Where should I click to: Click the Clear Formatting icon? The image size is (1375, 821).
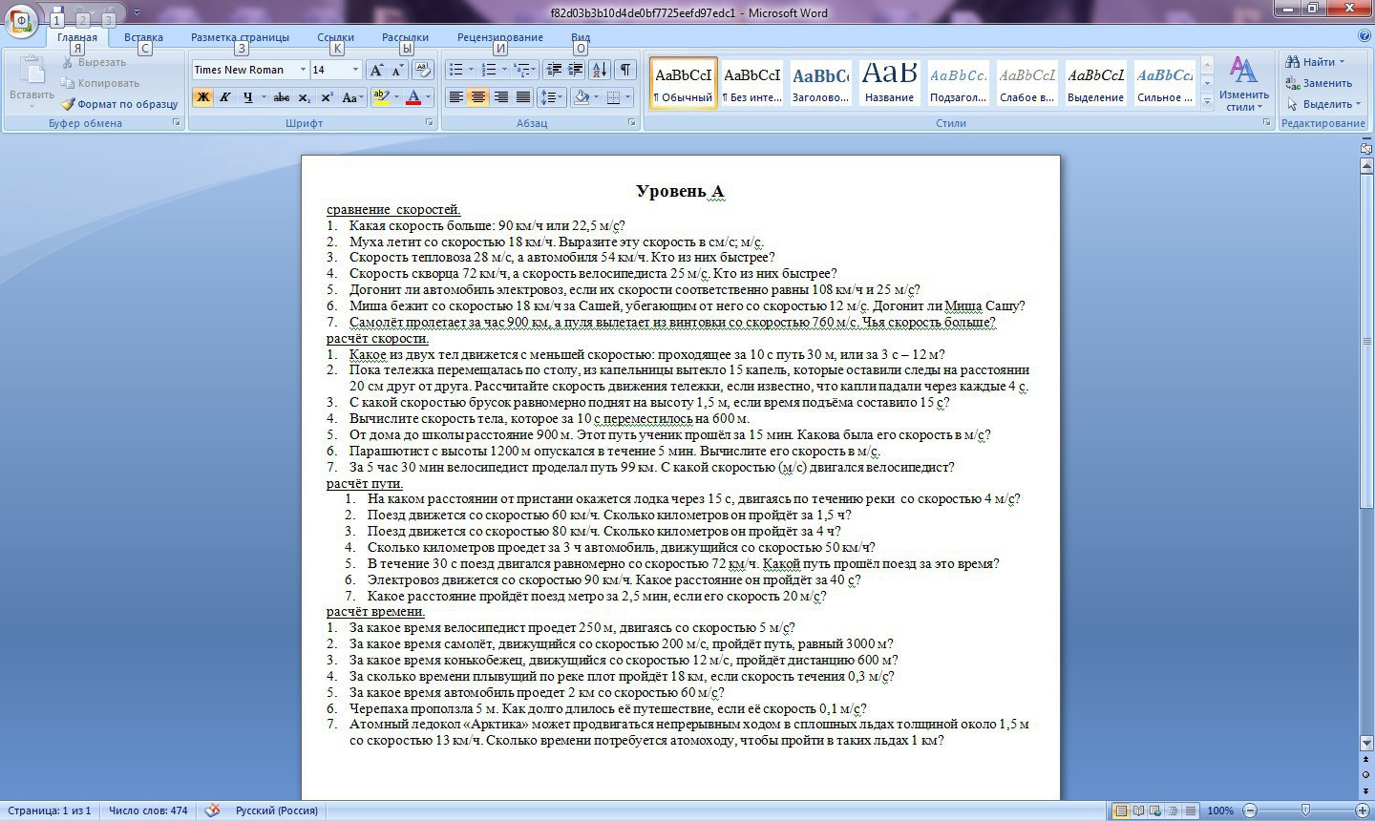click(423, 70)
